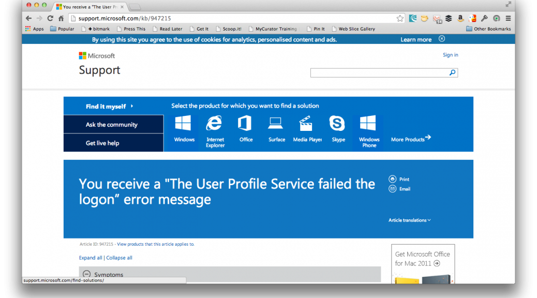Click the search magnifier icon
Viewport: 537px width, 298px height.
pos(452,72)
